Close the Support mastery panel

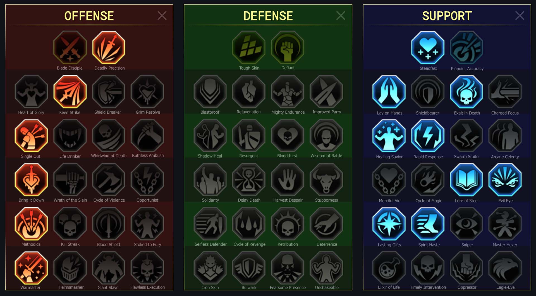tap(520, 16)
